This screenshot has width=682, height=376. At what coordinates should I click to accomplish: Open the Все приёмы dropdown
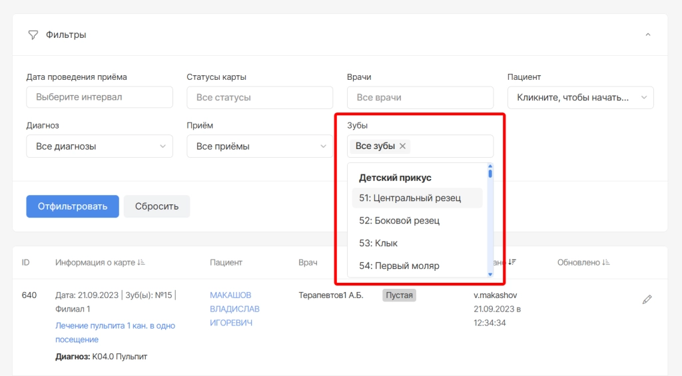tap(260, 146)
